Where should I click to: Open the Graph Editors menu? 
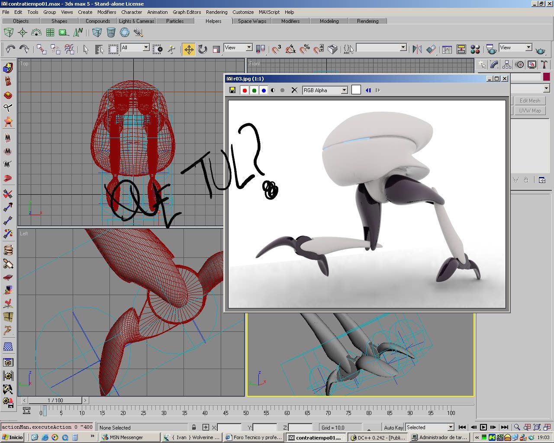pos(187,12)
